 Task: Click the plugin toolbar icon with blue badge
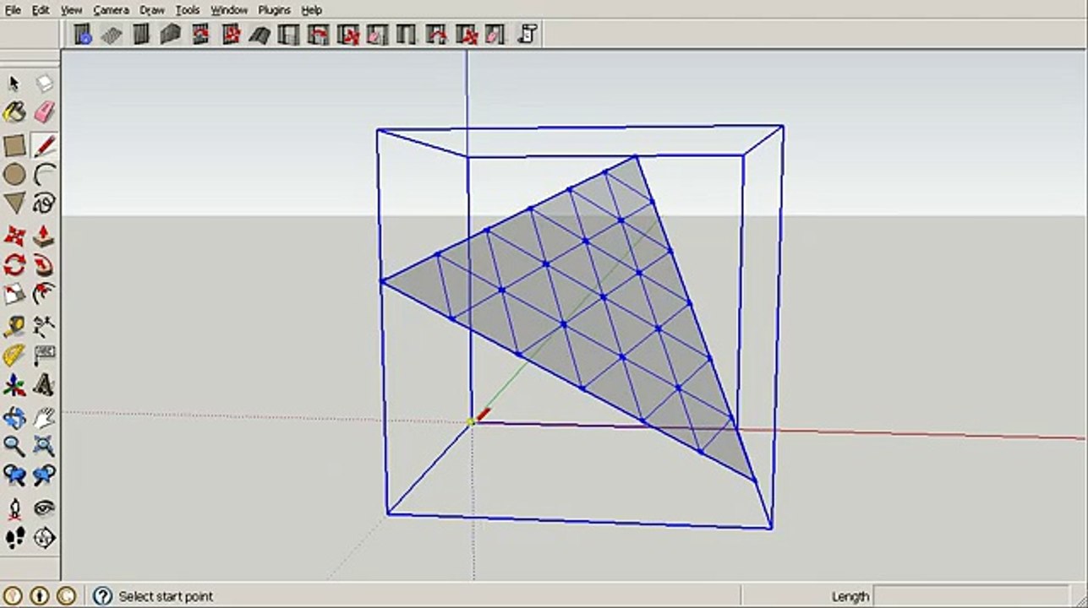(82, 35)
